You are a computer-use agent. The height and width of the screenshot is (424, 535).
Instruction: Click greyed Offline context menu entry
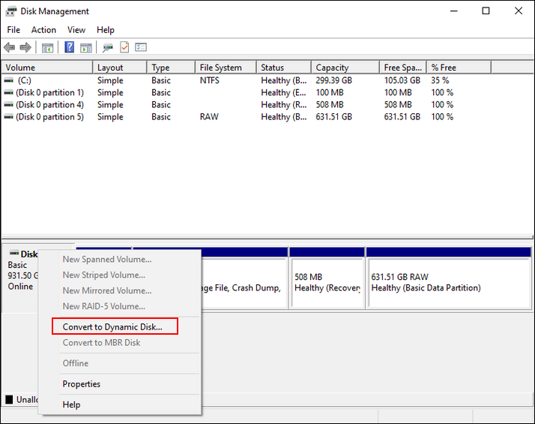(x=76, y=363)
